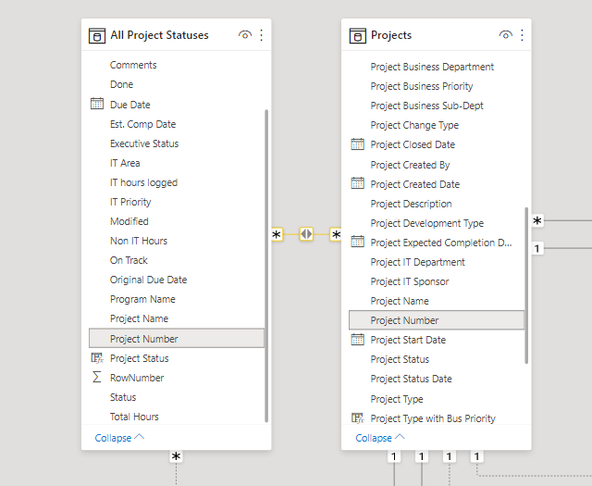Click many-cardinality marker on All Project Statuses right edge
592x486 pixels.
point(277,235)
